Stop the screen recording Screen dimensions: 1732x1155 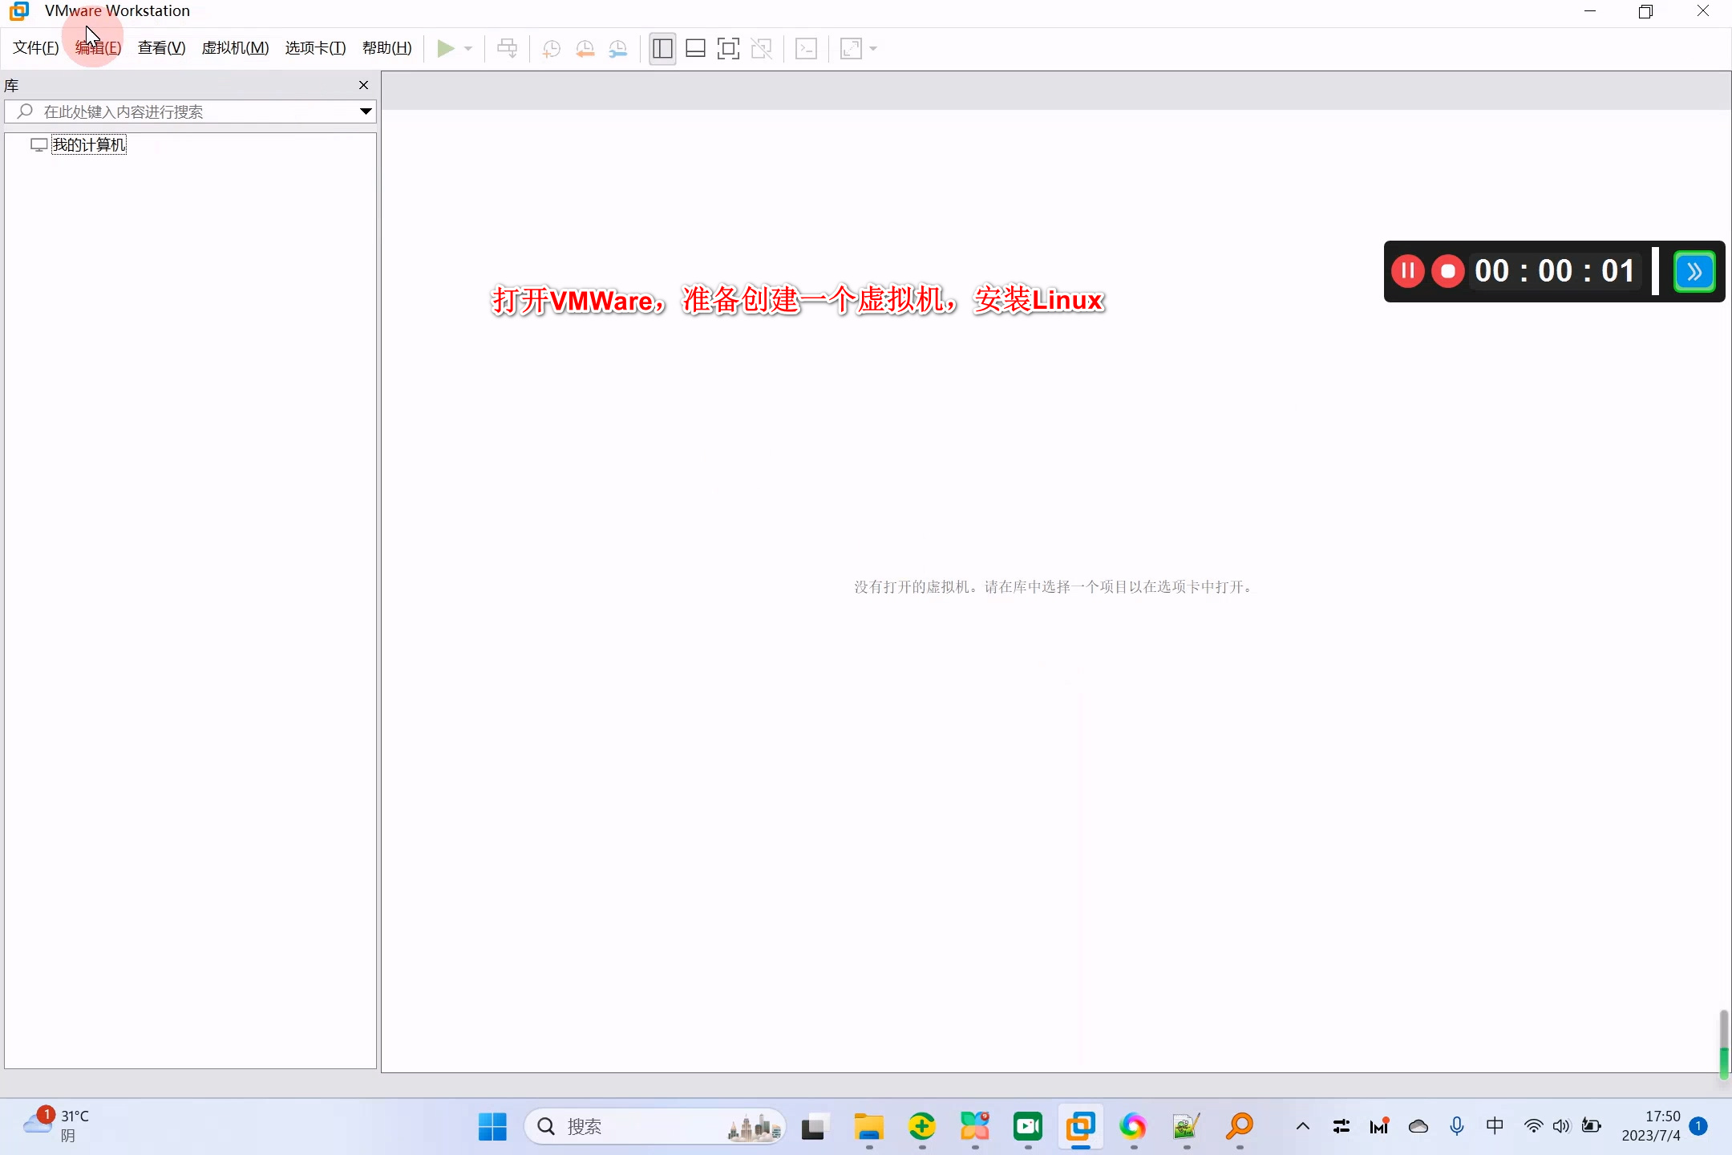point(1448,271)
